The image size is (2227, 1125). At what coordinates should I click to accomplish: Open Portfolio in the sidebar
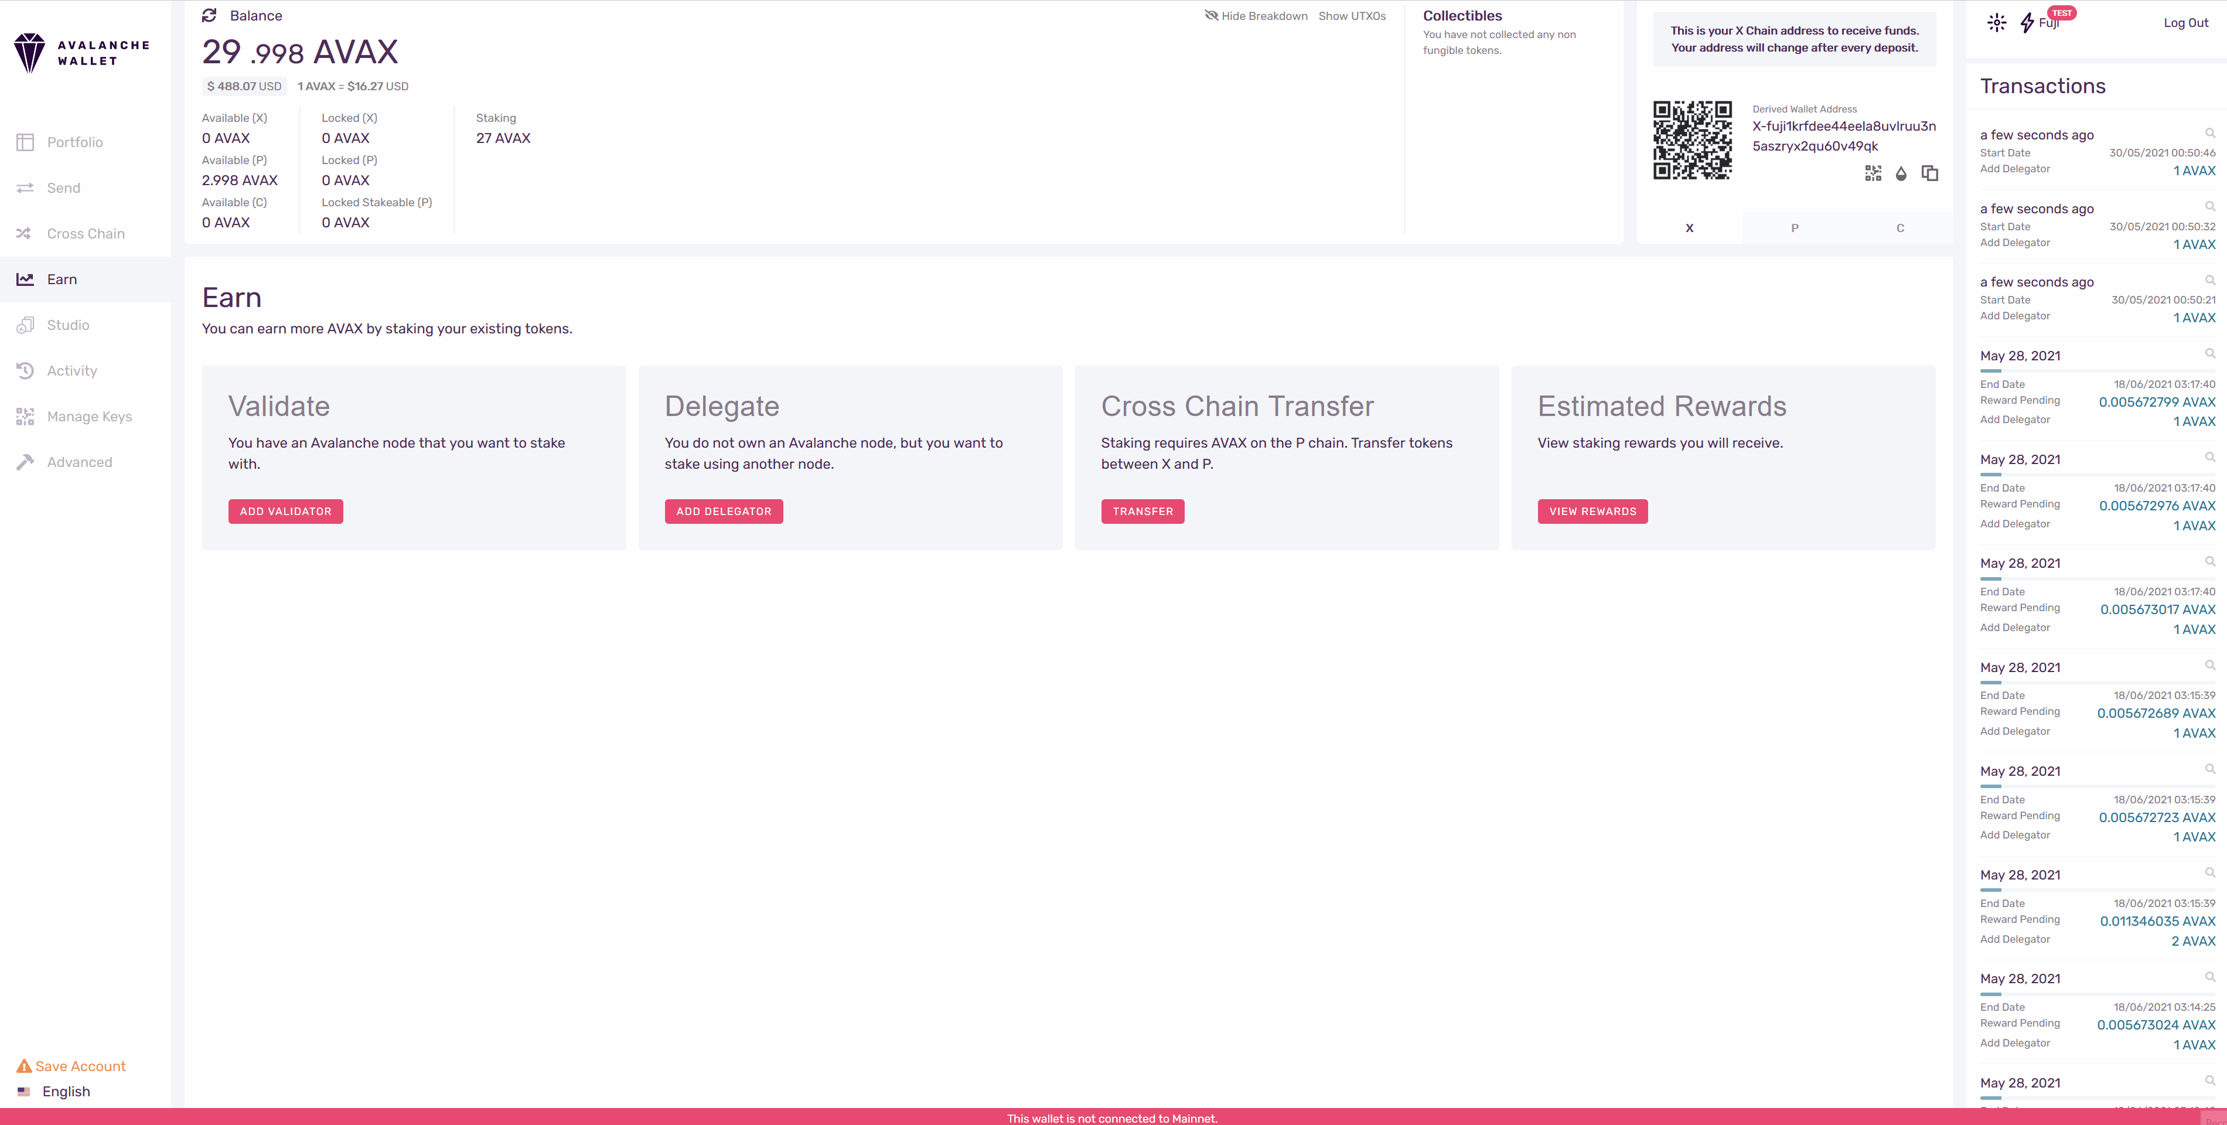(86, 142)
